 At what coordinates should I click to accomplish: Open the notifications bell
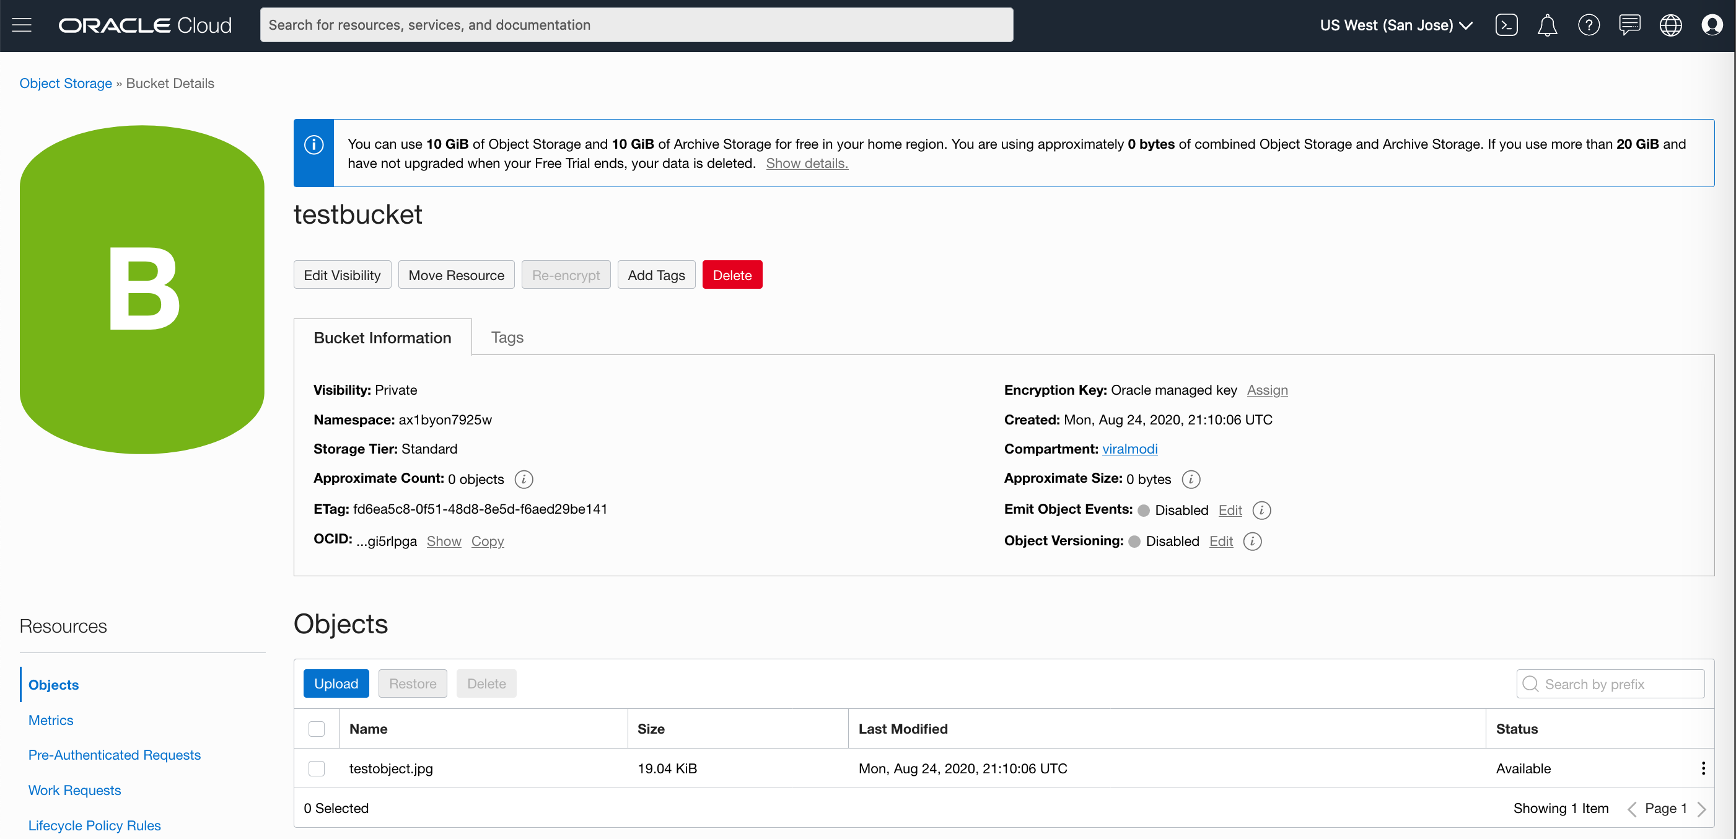[x=1546, y=25]
